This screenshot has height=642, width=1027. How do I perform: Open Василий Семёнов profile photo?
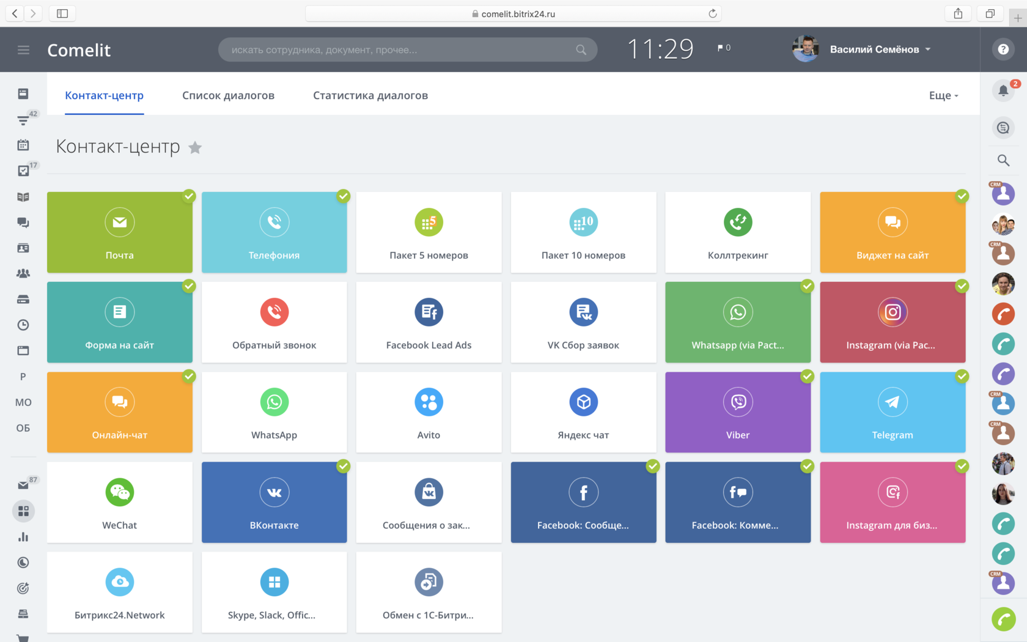coord(806,49)
